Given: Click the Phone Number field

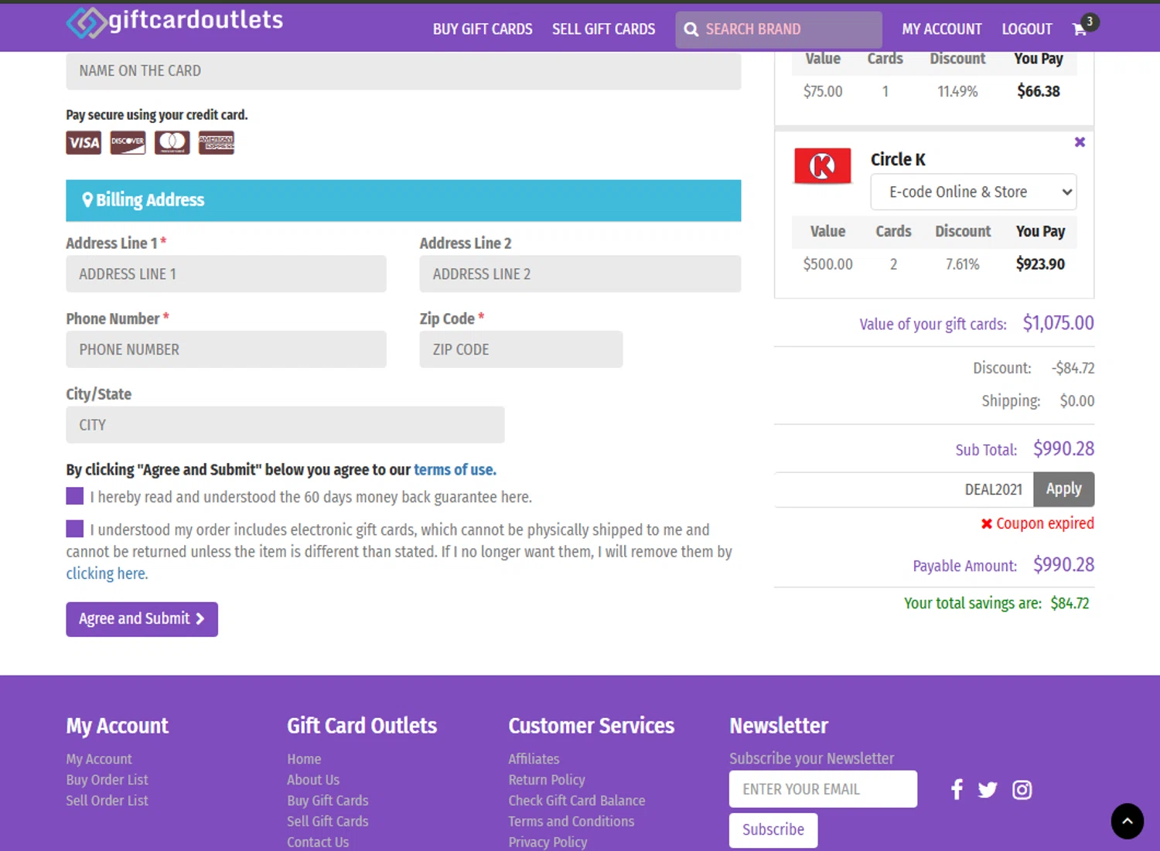Looking at the screenshot, I should (226, 349).
